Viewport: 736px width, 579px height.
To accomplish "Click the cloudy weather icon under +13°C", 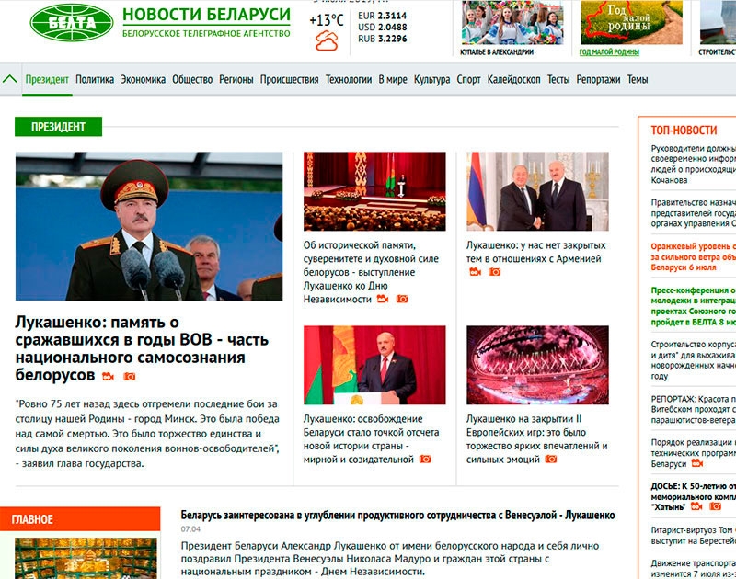I will coord(327,40).
